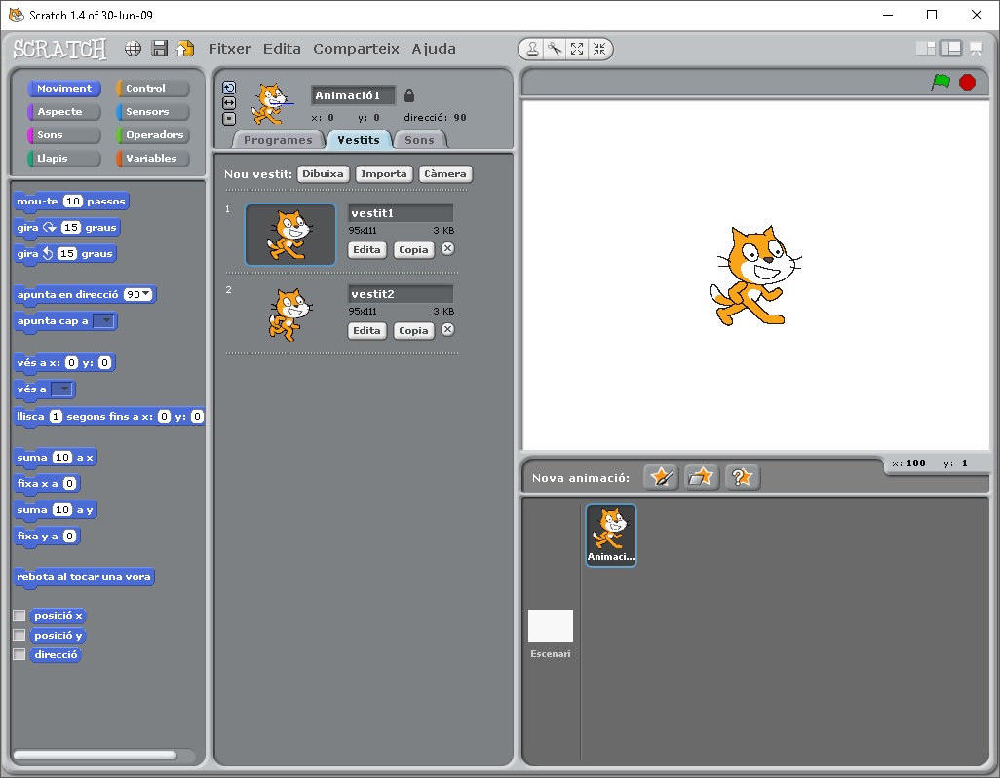1000x778 pixels.
Task: Open the Comparteix menu
Action: 356,49
